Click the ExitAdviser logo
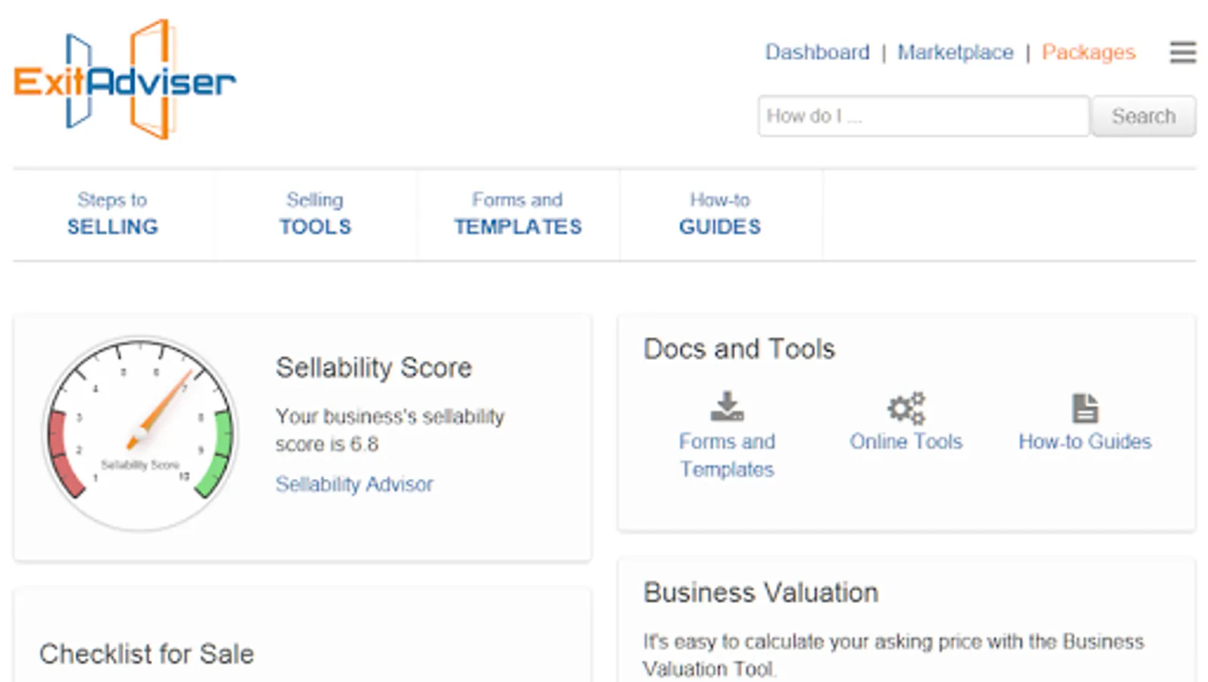Image resolution: width=1208 pixels, height=682 pixels. coord(125,80)
